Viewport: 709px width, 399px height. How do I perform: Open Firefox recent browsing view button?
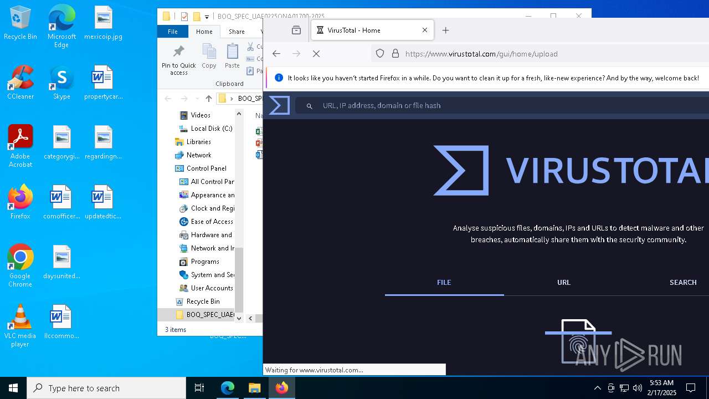coord(296,30)
